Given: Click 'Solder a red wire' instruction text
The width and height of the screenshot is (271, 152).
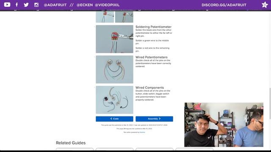Looking at the screenshot, I should [152, 50].
